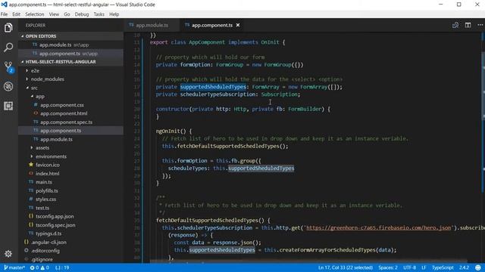Open the Explorer view in activity bar
485x272 pixels.
[8, 28]
